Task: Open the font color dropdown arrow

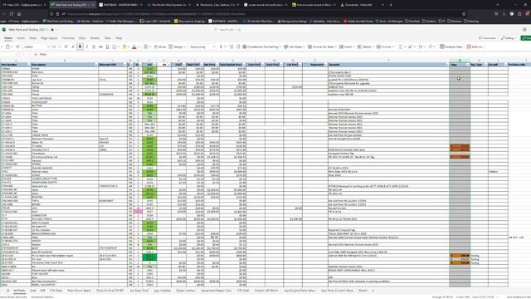Action: pyautogui.click(x=138, y=47)
